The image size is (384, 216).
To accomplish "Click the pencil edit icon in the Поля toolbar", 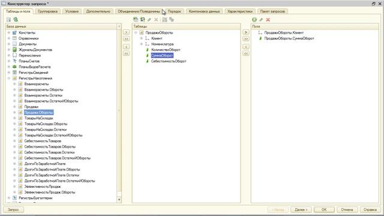I will 261,20.
